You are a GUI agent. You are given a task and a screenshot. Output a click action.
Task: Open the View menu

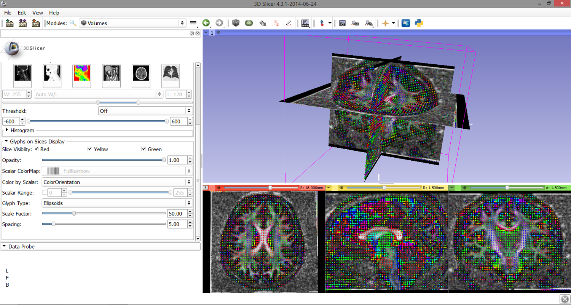pyautogui.click(x=38, y=13)
